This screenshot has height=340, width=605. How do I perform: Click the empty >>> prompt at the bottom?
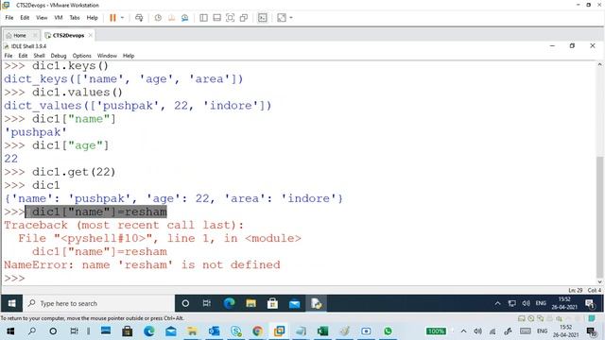(x=14, y=278)
